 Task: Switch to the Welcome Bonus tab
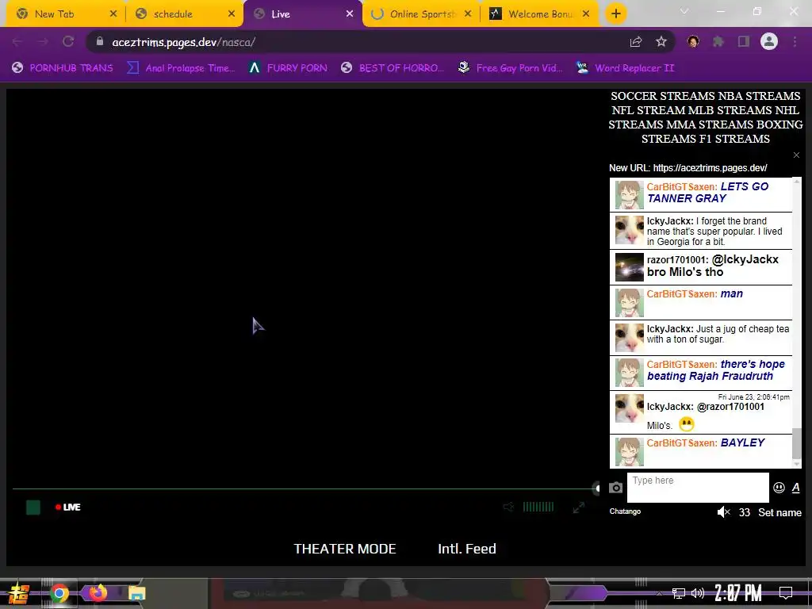pos(539,14)
